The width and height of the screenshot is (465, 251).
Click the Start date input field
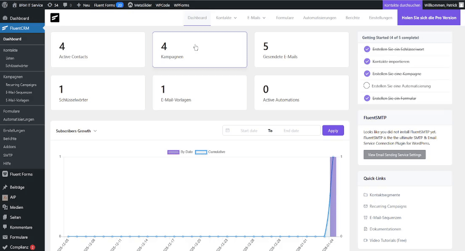click(x=248, y=131)
